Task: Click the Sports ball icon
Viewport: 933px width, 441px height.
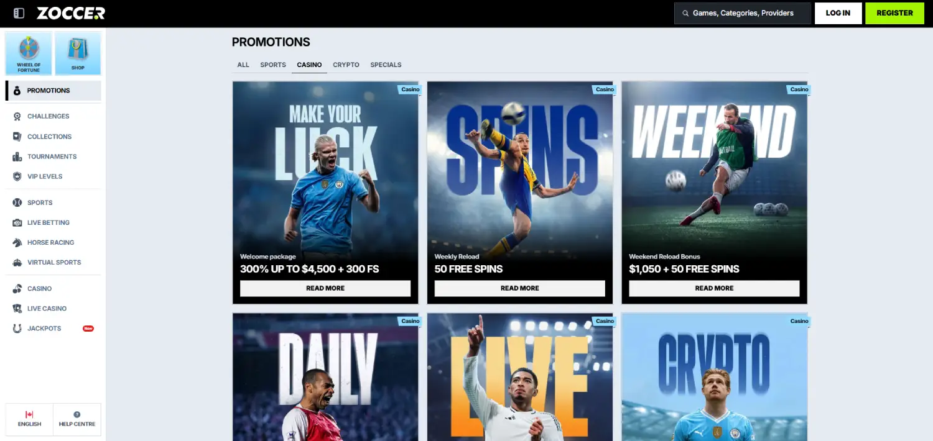Action: point(17,202)
